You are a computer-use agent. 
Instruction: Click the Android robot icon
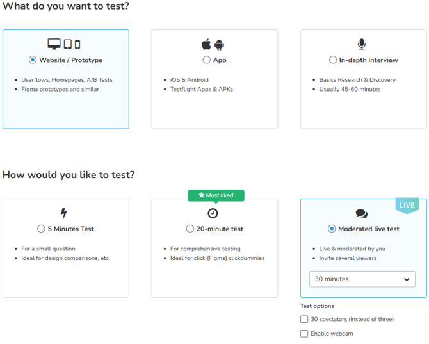pos(219,45)
